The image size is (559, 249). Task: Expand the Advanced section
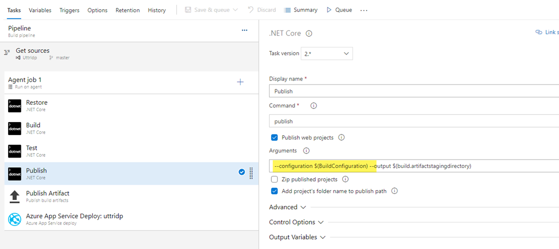(x=288, y=207)
